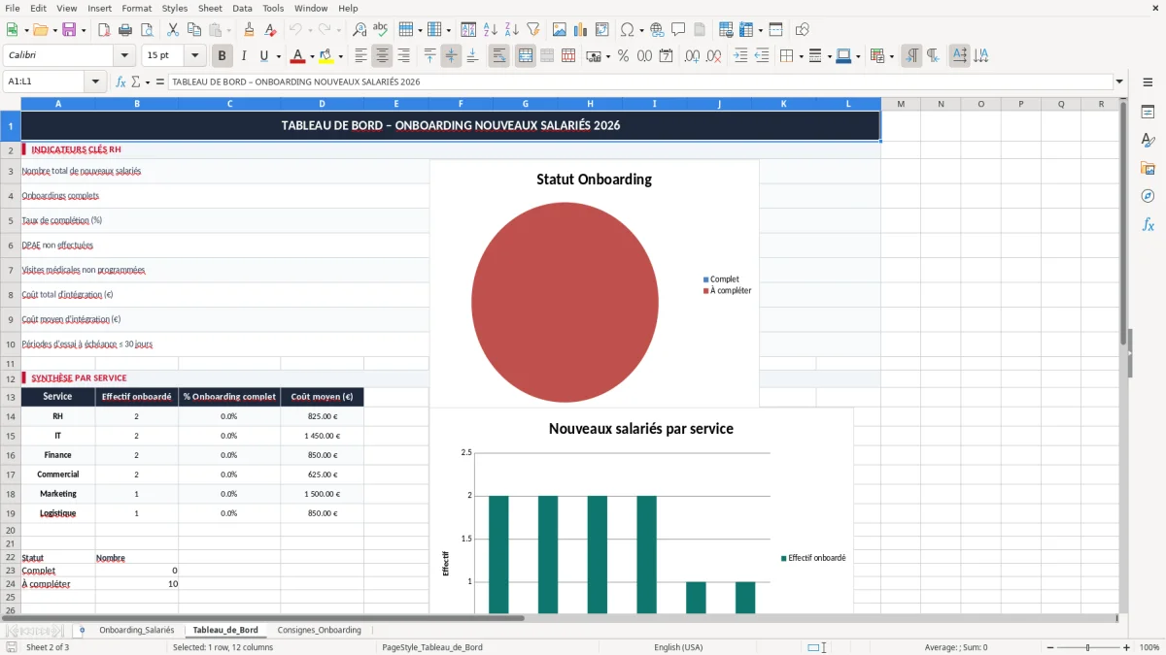
Task: Open sidebar Properties panel icon
Action: coord(1148,112)
